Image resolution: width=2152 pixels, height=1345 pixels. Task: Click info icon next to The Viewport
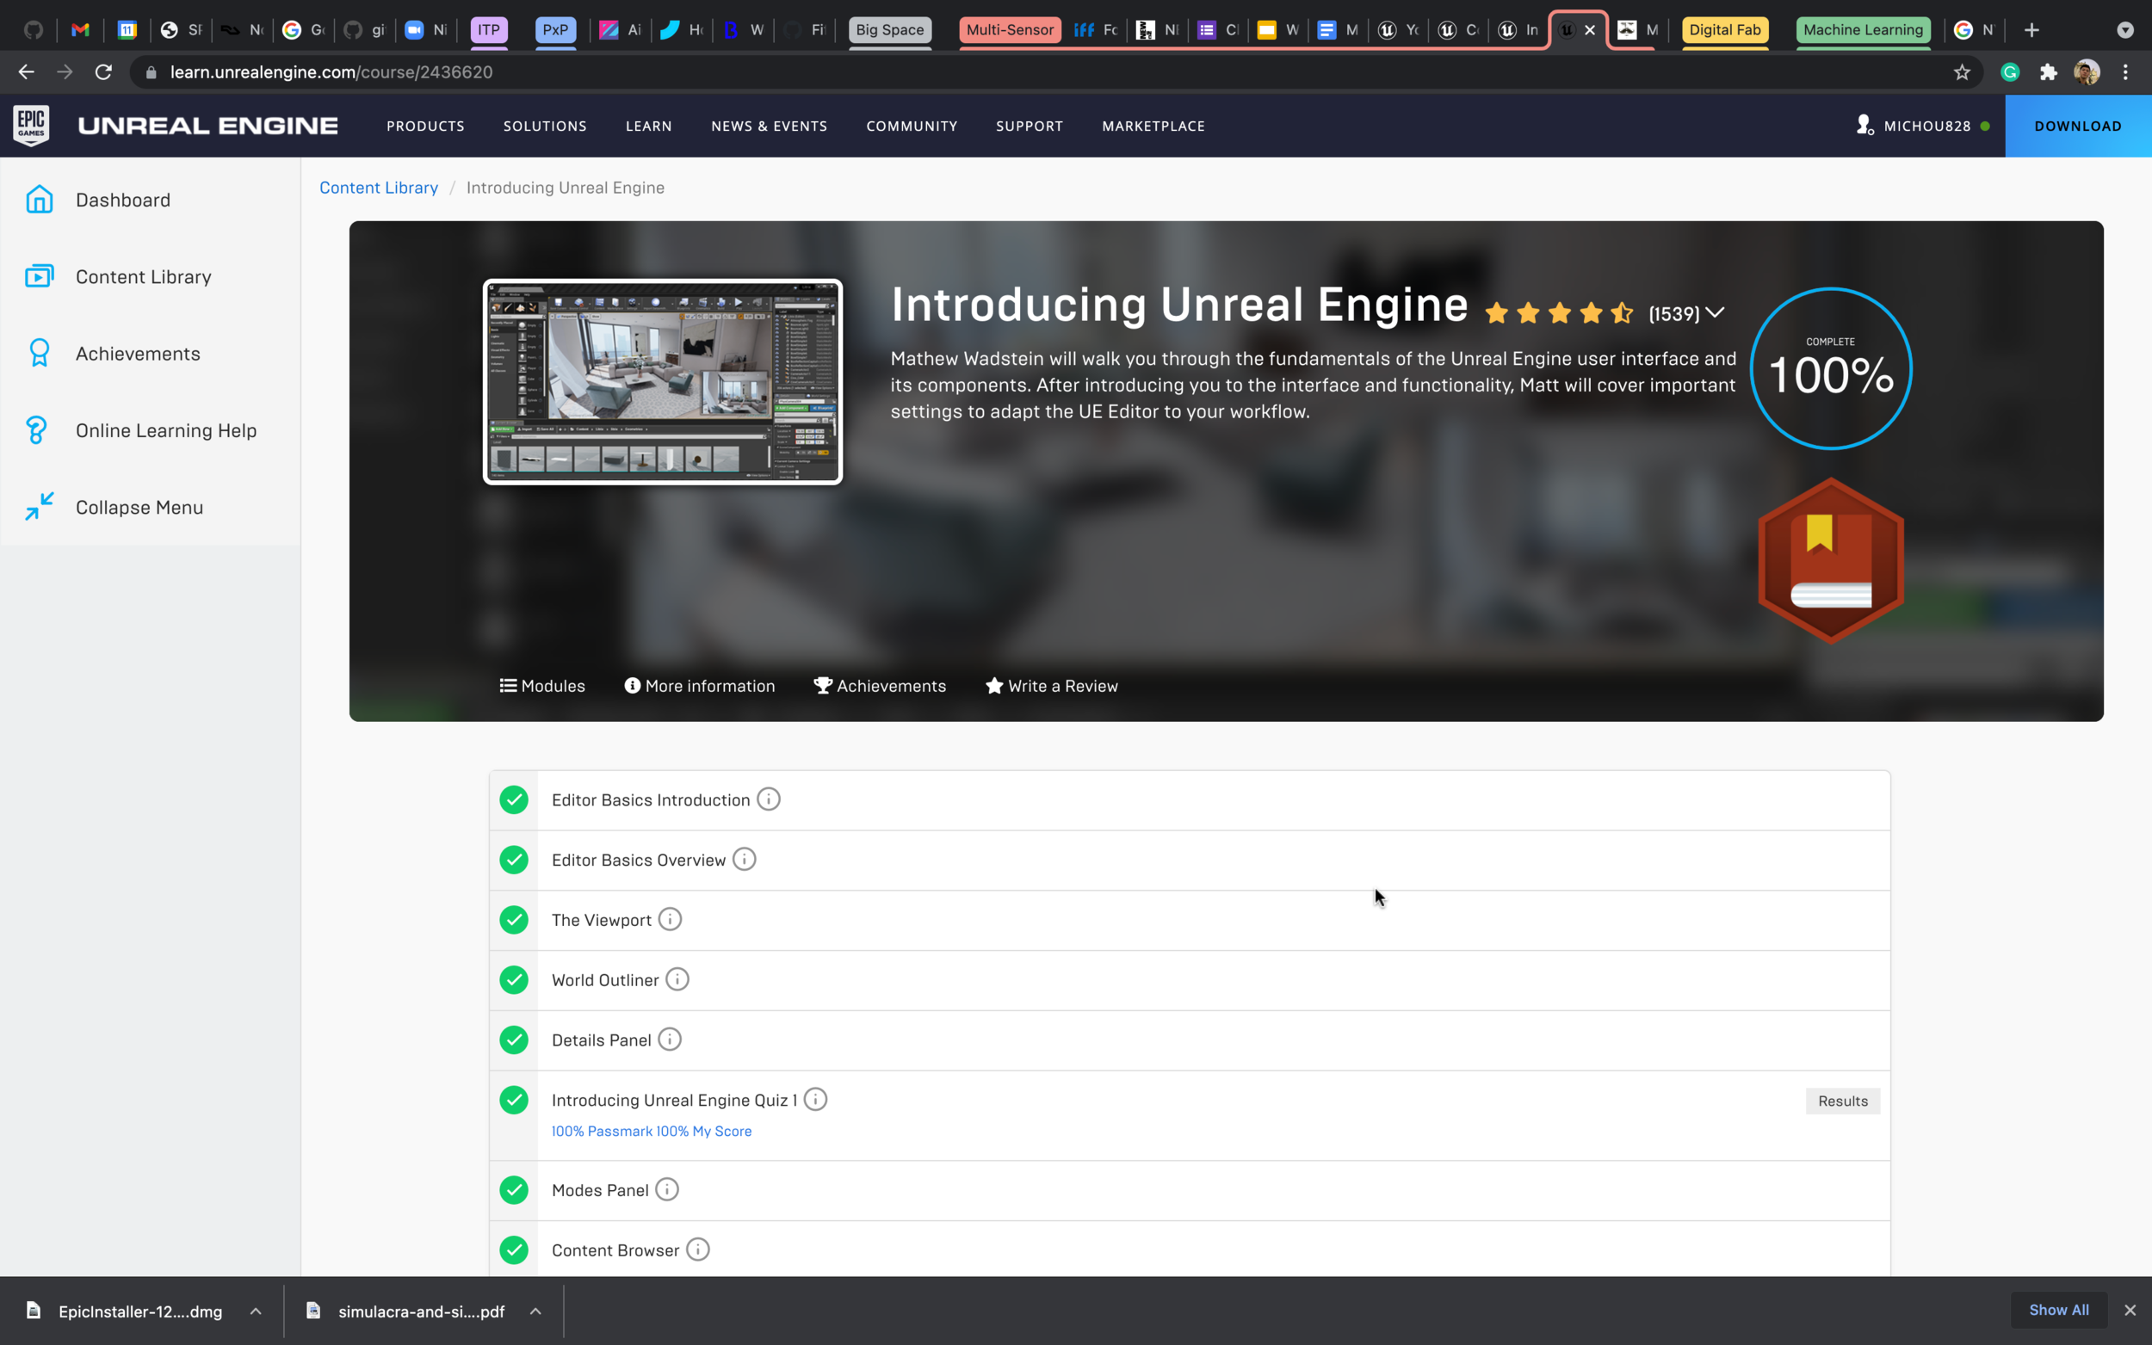point(670,919)
